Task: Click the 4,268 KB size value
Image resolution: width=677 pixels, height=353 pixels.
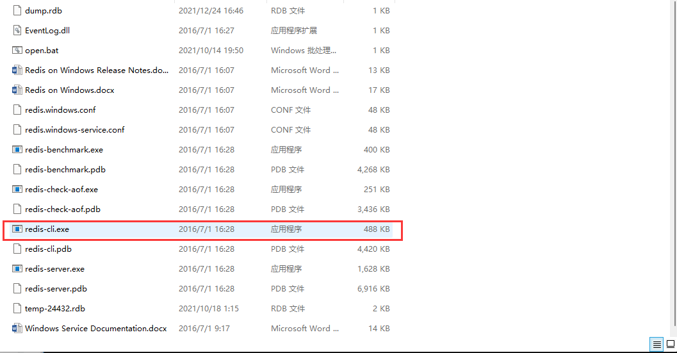Action: click(373, 169)
